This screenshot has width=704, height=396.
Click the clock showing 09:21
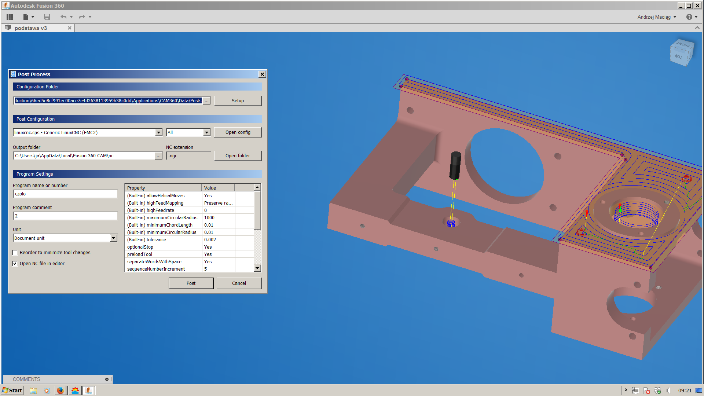685,390
